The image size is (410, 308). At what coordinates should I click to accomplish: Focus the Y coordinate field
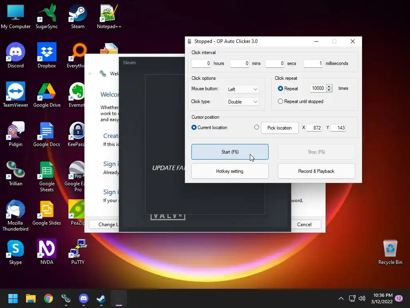338,128
